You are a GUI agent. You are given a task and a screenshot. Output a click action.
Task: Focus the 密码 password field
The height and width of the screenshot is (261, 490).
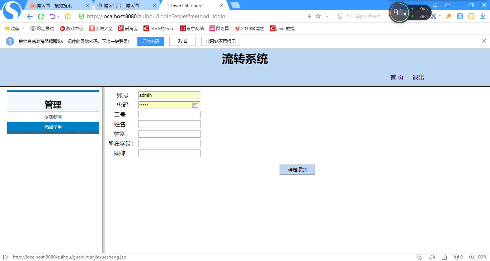click(169, 105)
